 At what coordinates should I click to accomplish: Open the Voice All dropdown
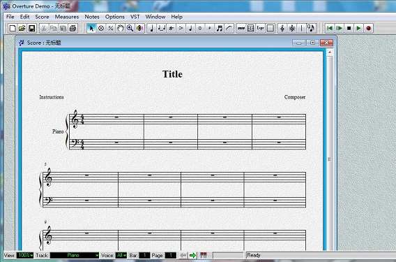pyautogui.click(x=121, y=255)
